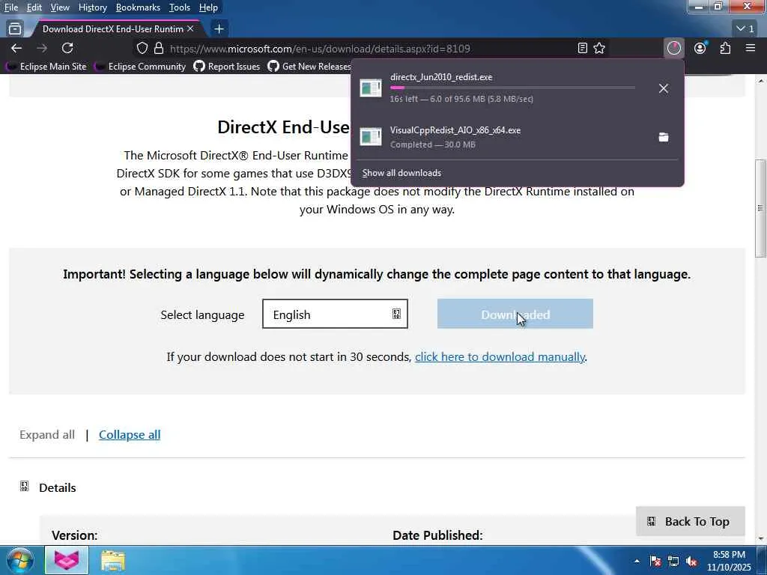The image size is (767, 575).
Task: Click Show all downloads
Action: [x=401, y=173]
